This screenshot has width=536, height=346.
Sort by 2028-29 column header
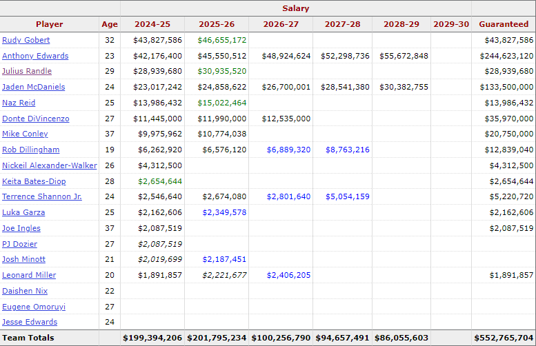401,24
